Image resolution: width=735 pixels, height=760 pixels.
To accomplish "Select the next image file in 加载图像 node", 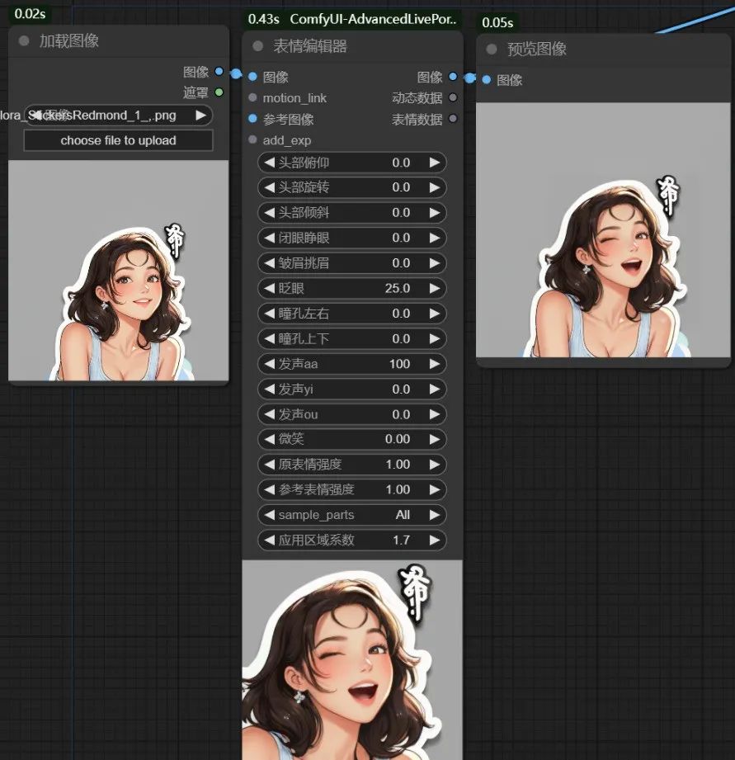I will 200,116.
